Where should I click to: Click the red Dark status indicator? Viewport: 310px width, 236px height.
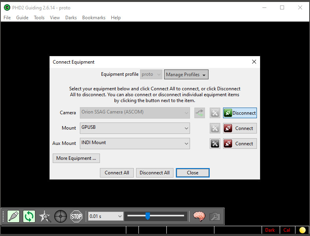[x=270, y=230]
